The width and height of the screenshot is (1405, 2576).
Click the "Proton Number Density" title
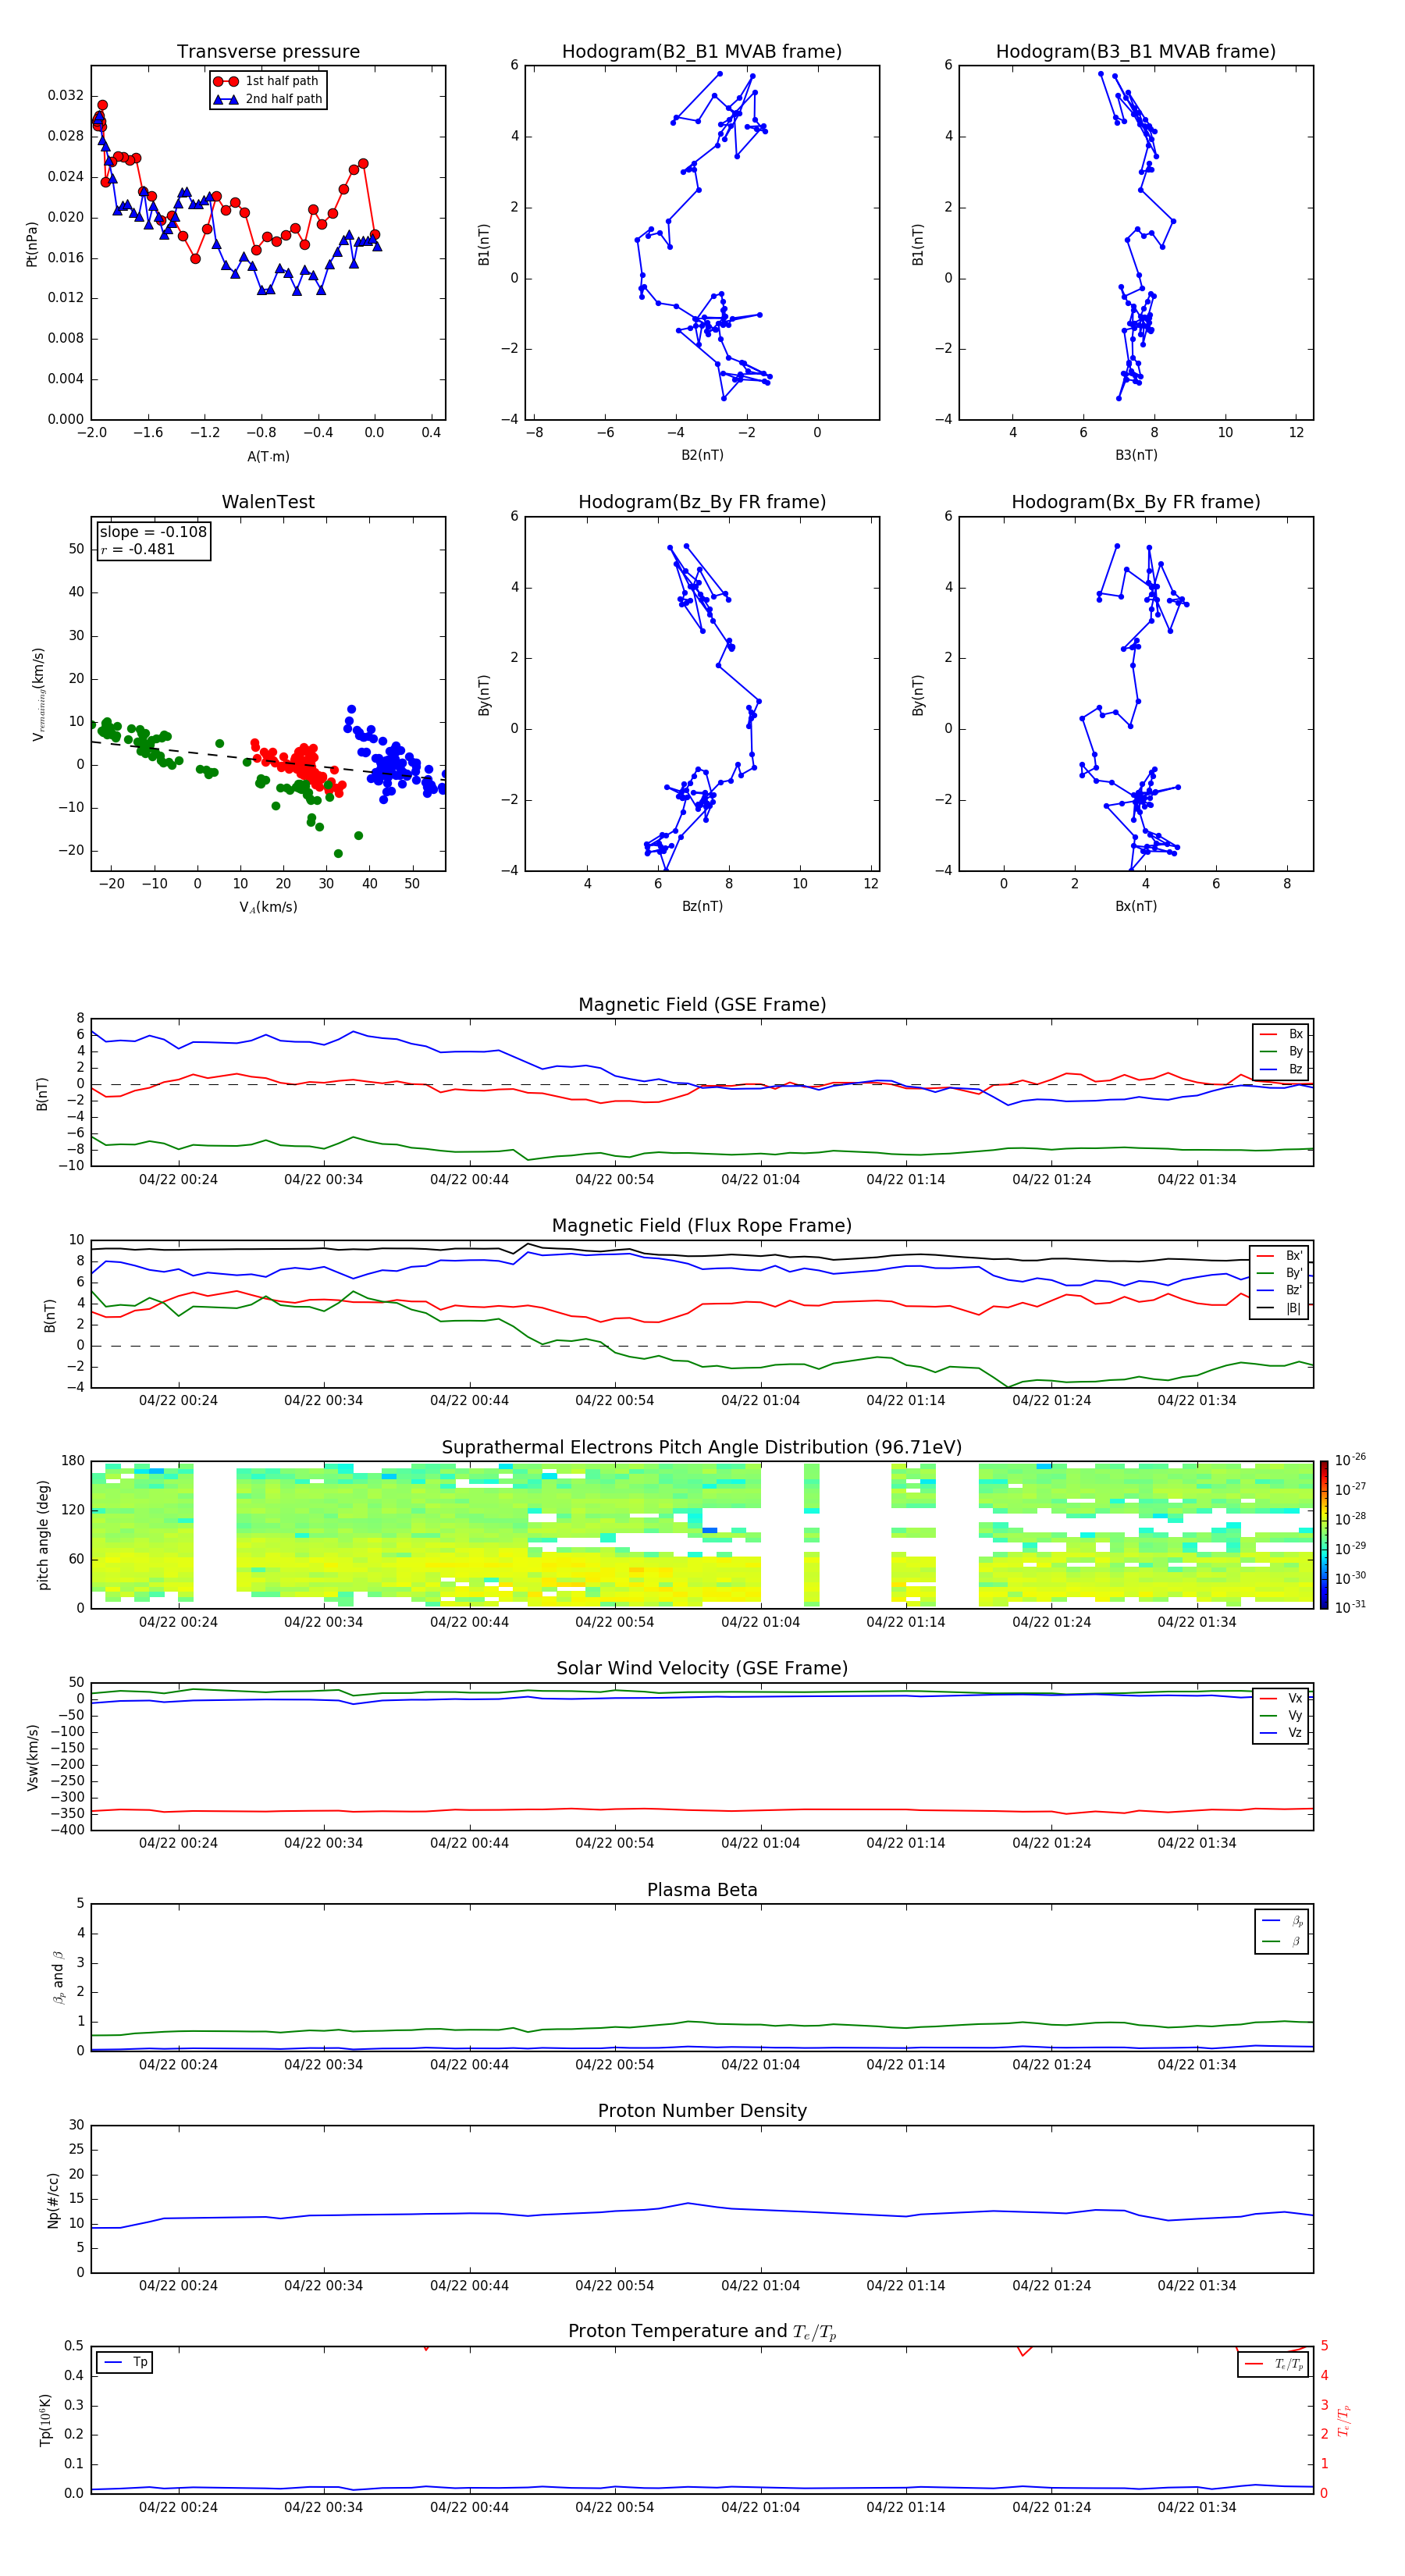702,2111
